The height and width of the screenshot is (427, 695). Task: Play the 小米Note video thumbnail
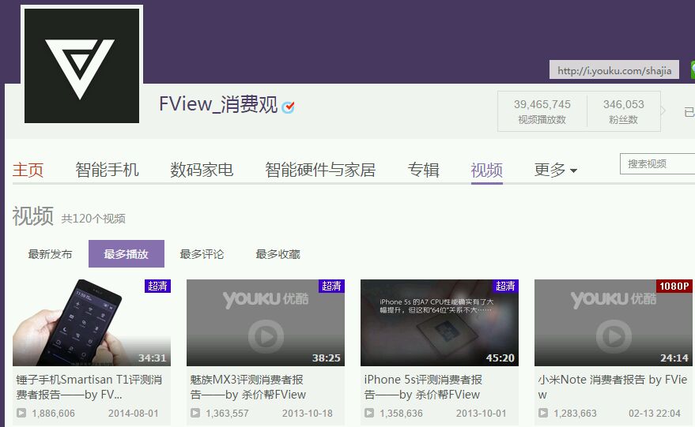[x=613, y=323]
